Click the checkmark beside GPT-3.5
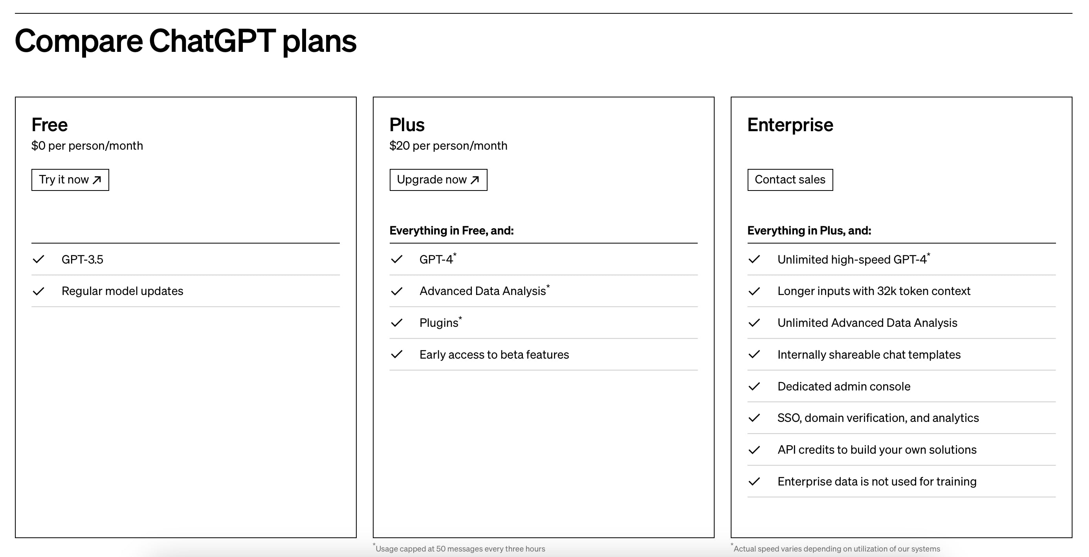This screenshot has width=1089, height=557. [x=38, y=259]
